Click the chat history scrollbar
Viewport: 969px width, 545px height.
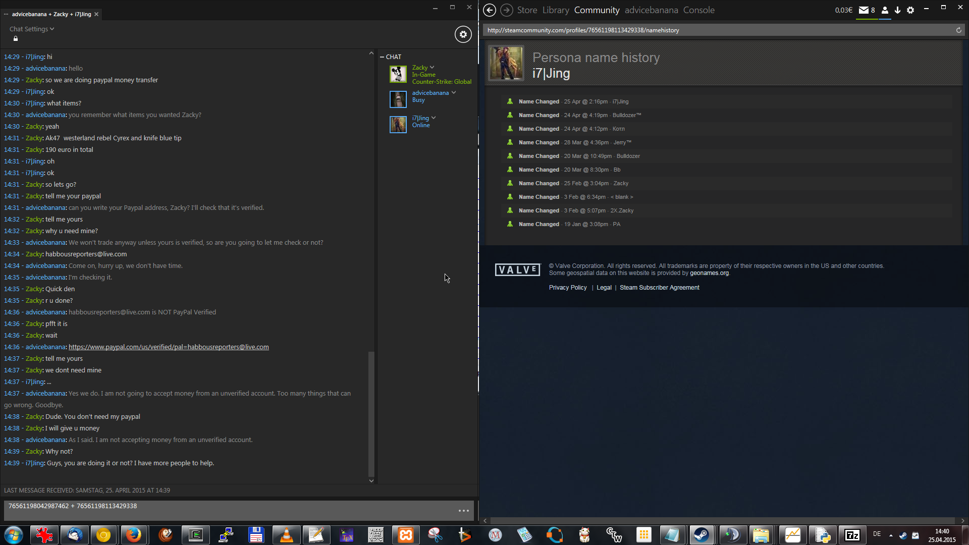click(371, 414)
